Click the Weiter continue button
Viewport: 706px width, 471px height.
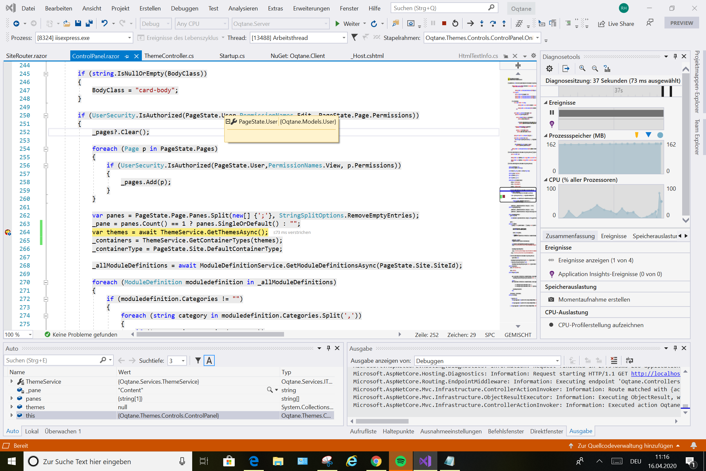[347, 24]
